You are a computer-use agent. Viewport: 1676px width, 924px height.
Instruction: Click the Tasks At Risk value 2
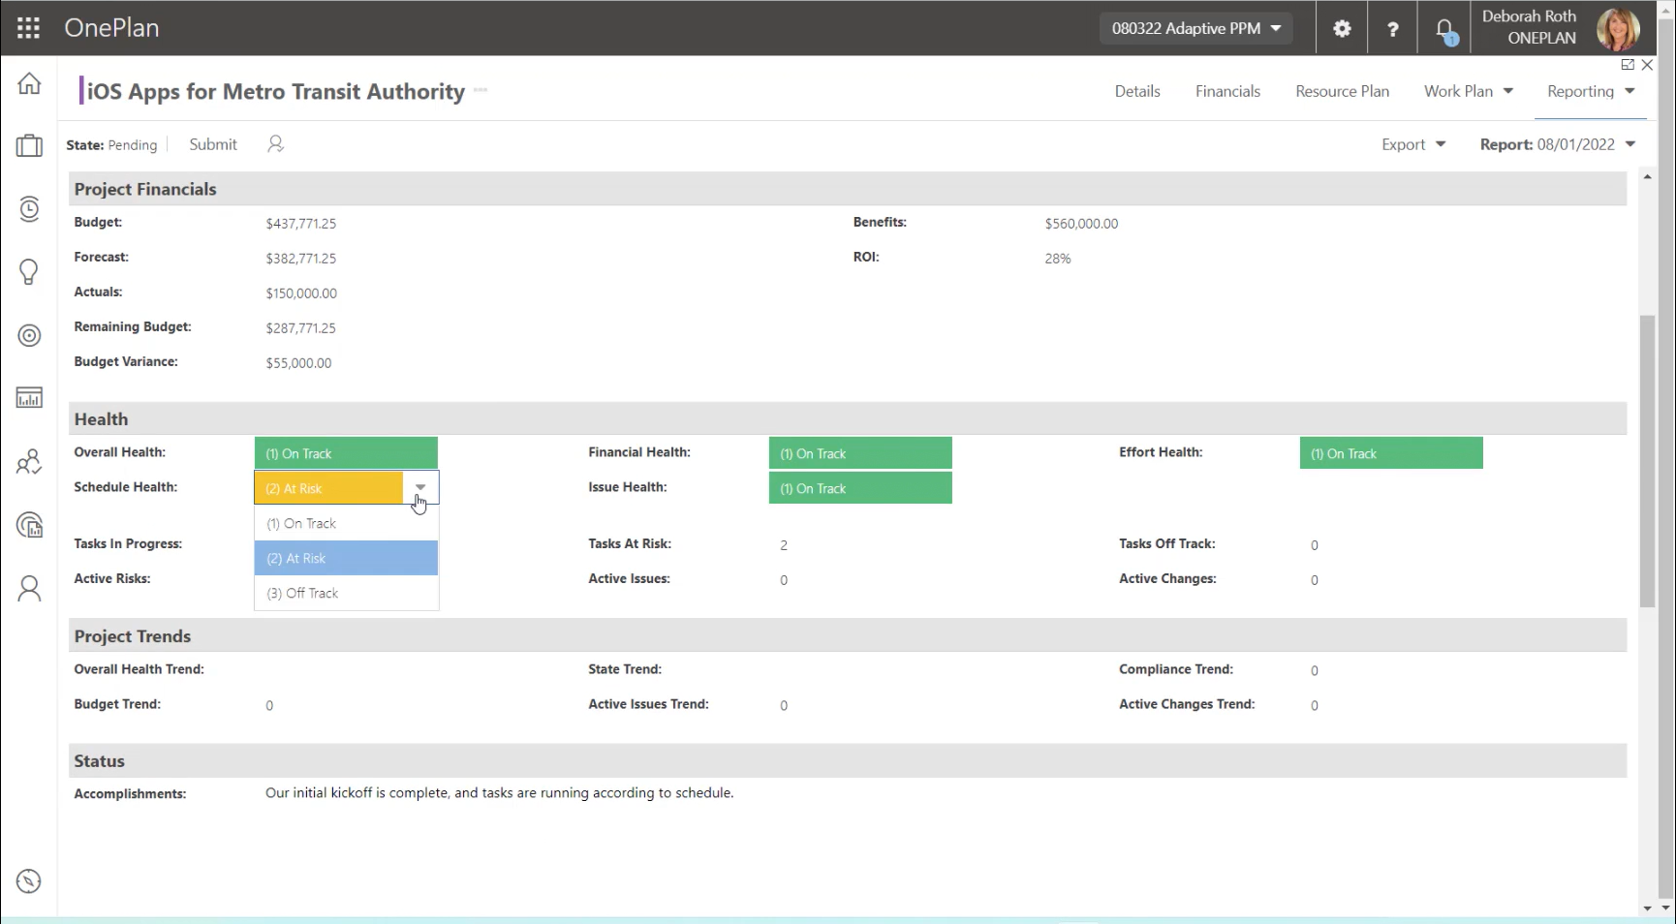click(784, 545)
